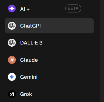Open the Grok text label

[26, 94]
